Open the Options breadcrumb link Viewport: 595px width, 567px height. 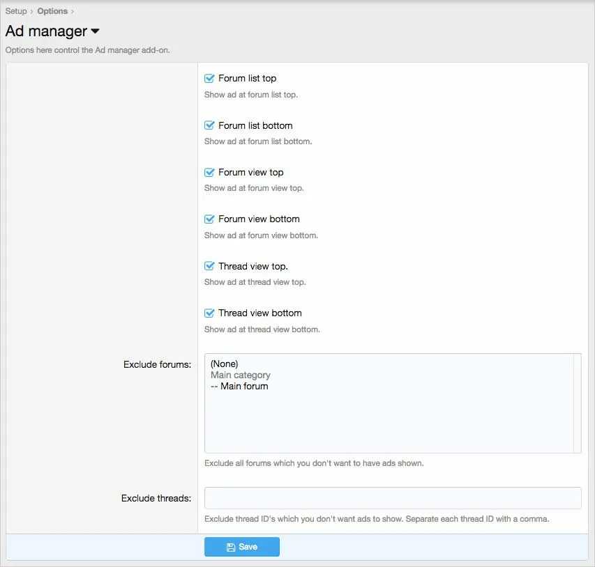pos(52,11)
